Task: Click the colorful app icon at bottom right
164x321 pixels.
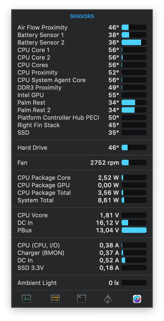Action: pos(137,298)
